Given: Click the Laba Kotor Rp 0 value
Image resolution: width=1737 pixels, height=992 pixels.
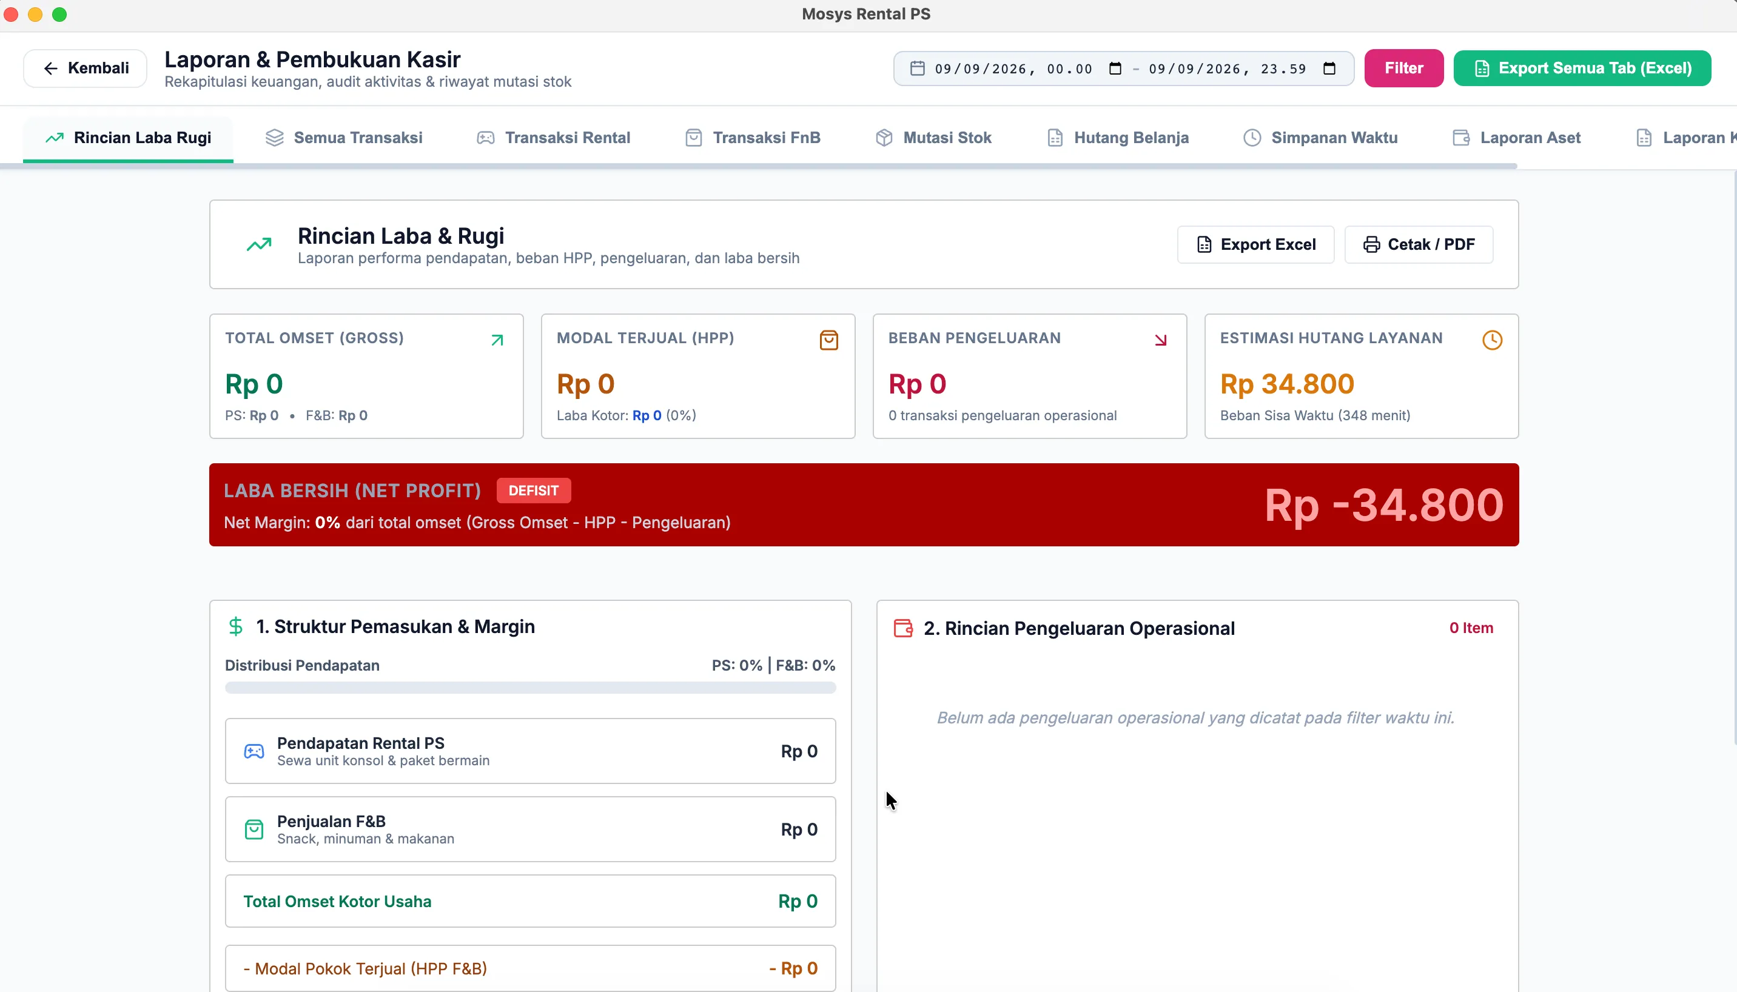Looking at the screenshot, I should (x=647, y=415).
